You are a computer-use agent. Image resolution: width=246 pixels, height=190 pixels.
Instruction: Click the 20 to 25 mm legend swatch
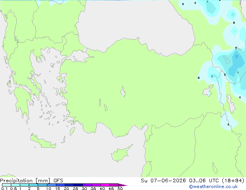click(x=69, y=185)
